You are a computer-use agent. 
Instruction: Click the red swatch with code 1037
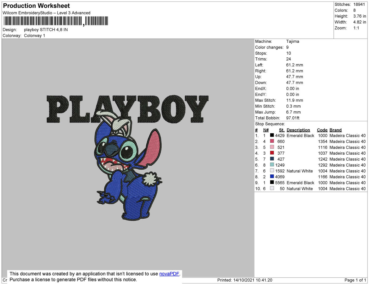click(x=272, y=153)
